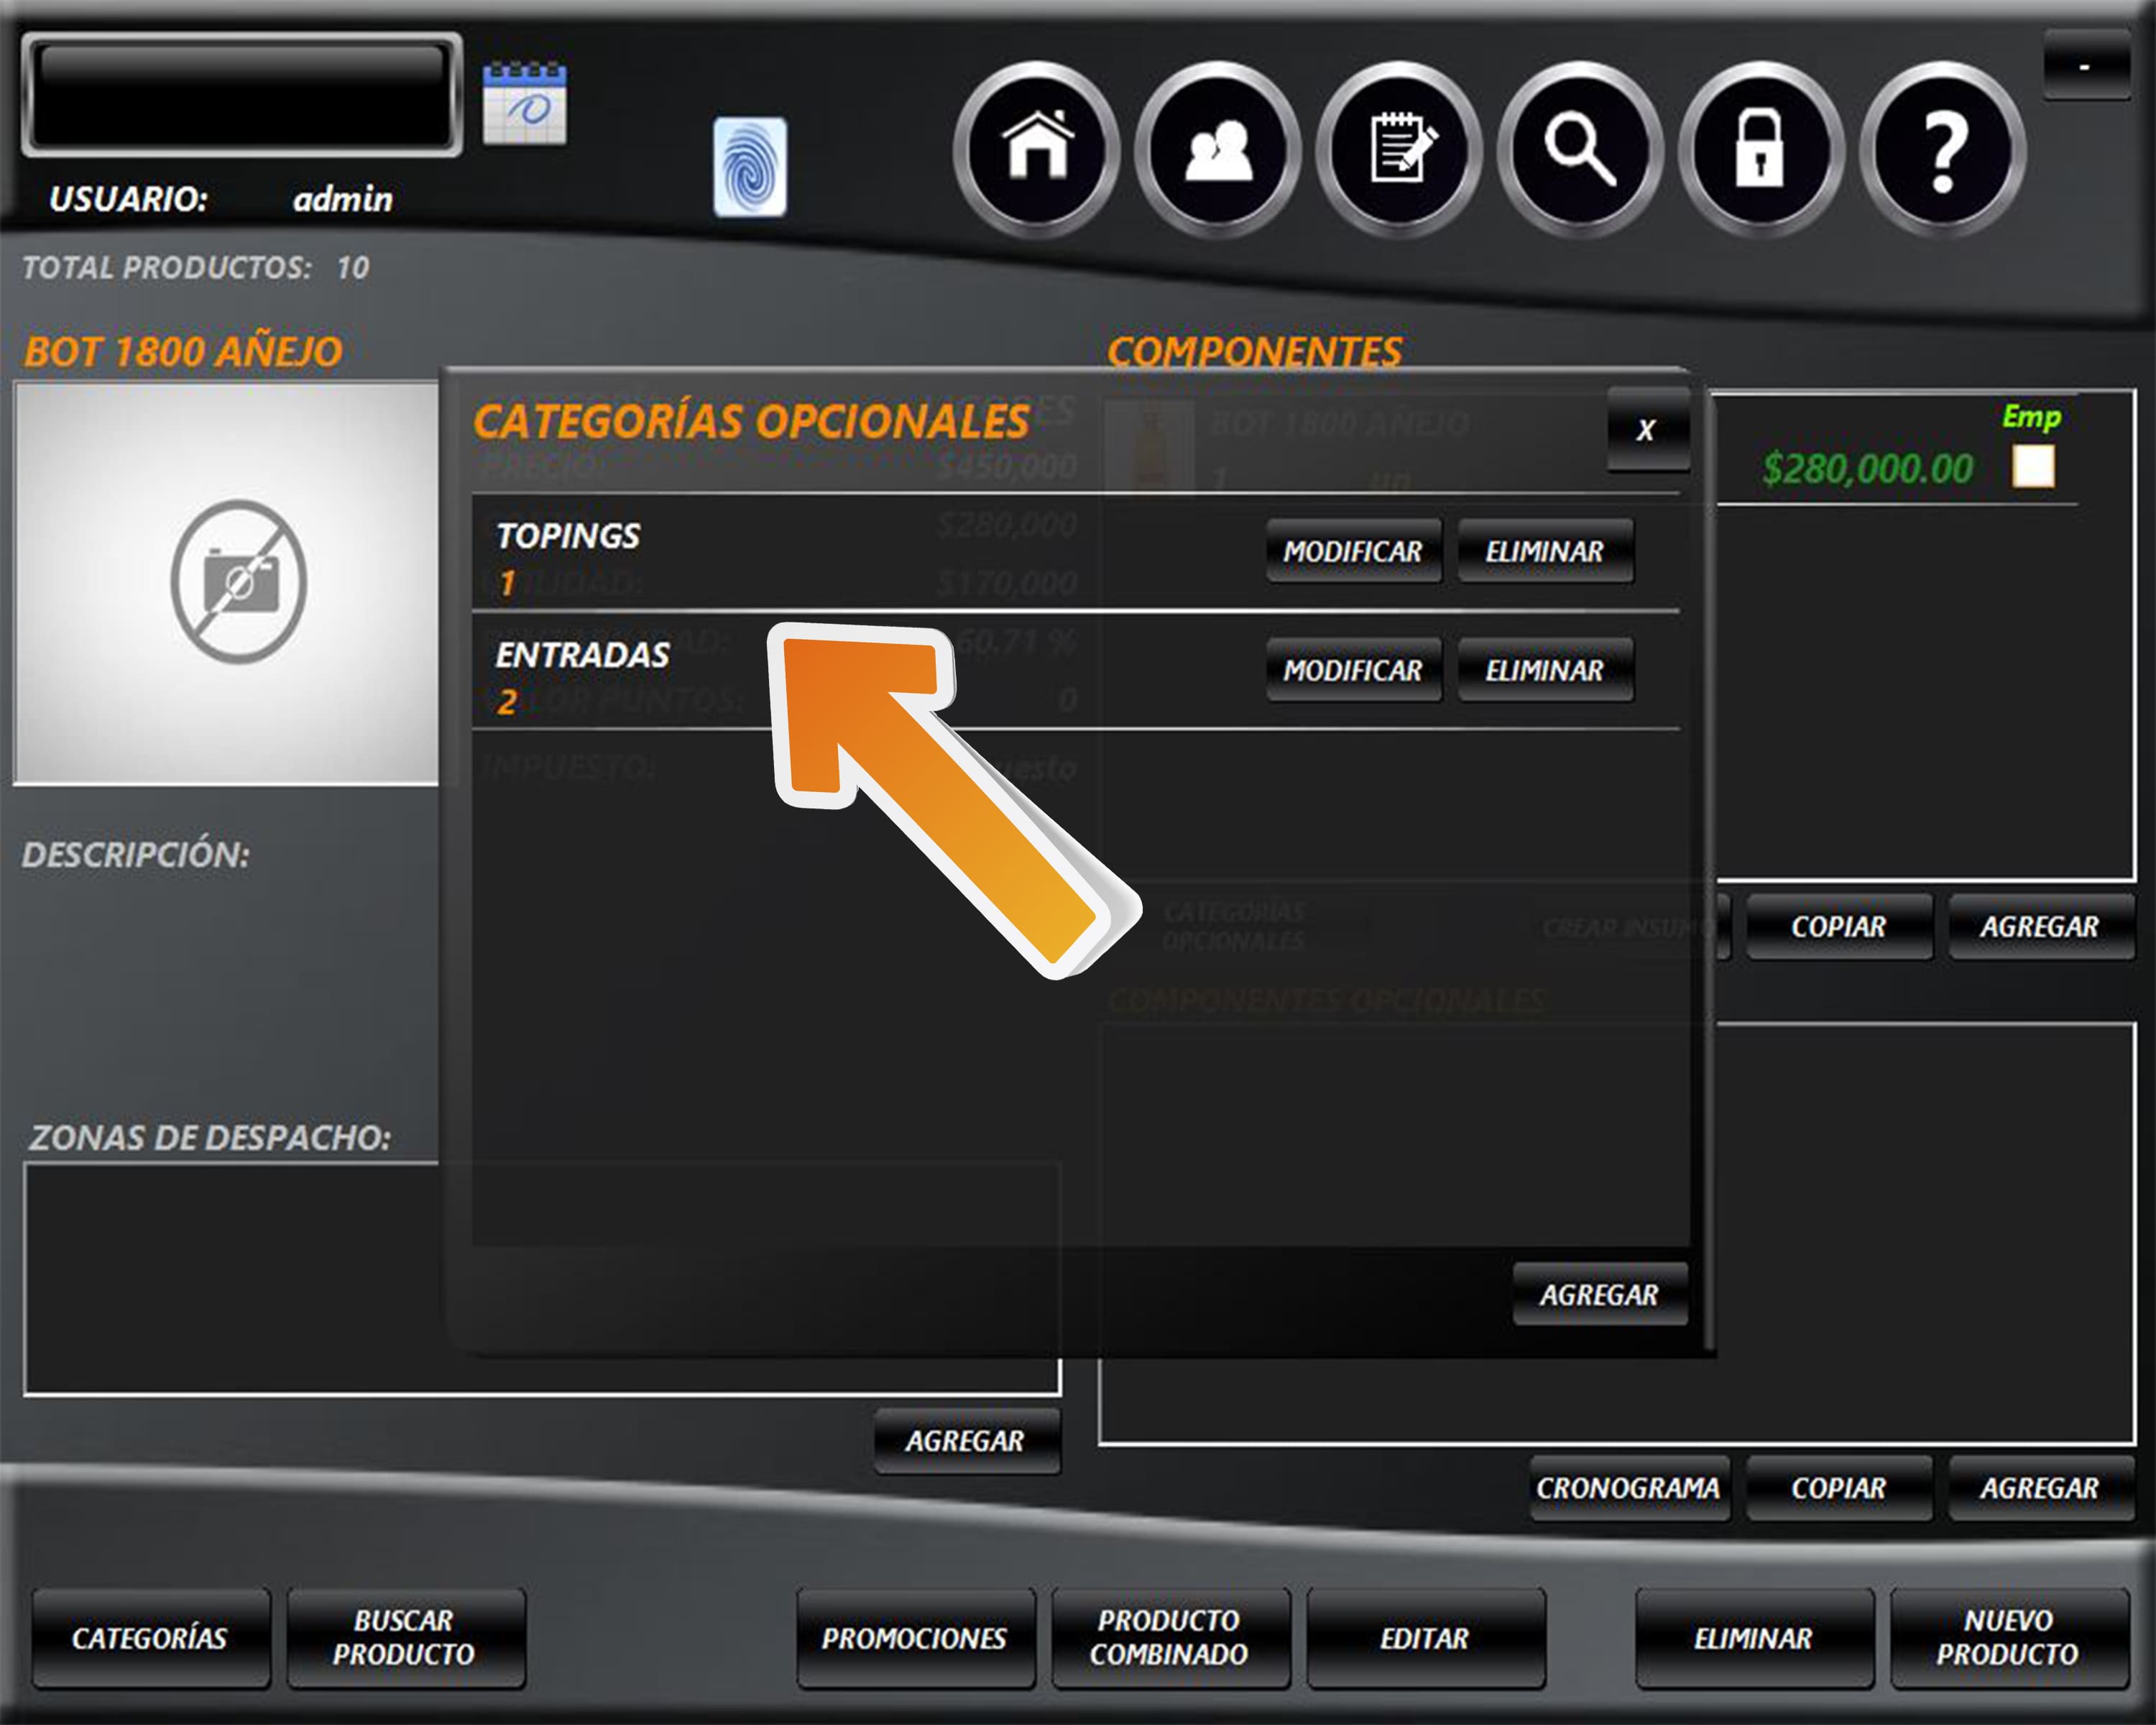The image size is (2156, 1725).
Task: Open the users icon in top bar
Action: 1218,149
